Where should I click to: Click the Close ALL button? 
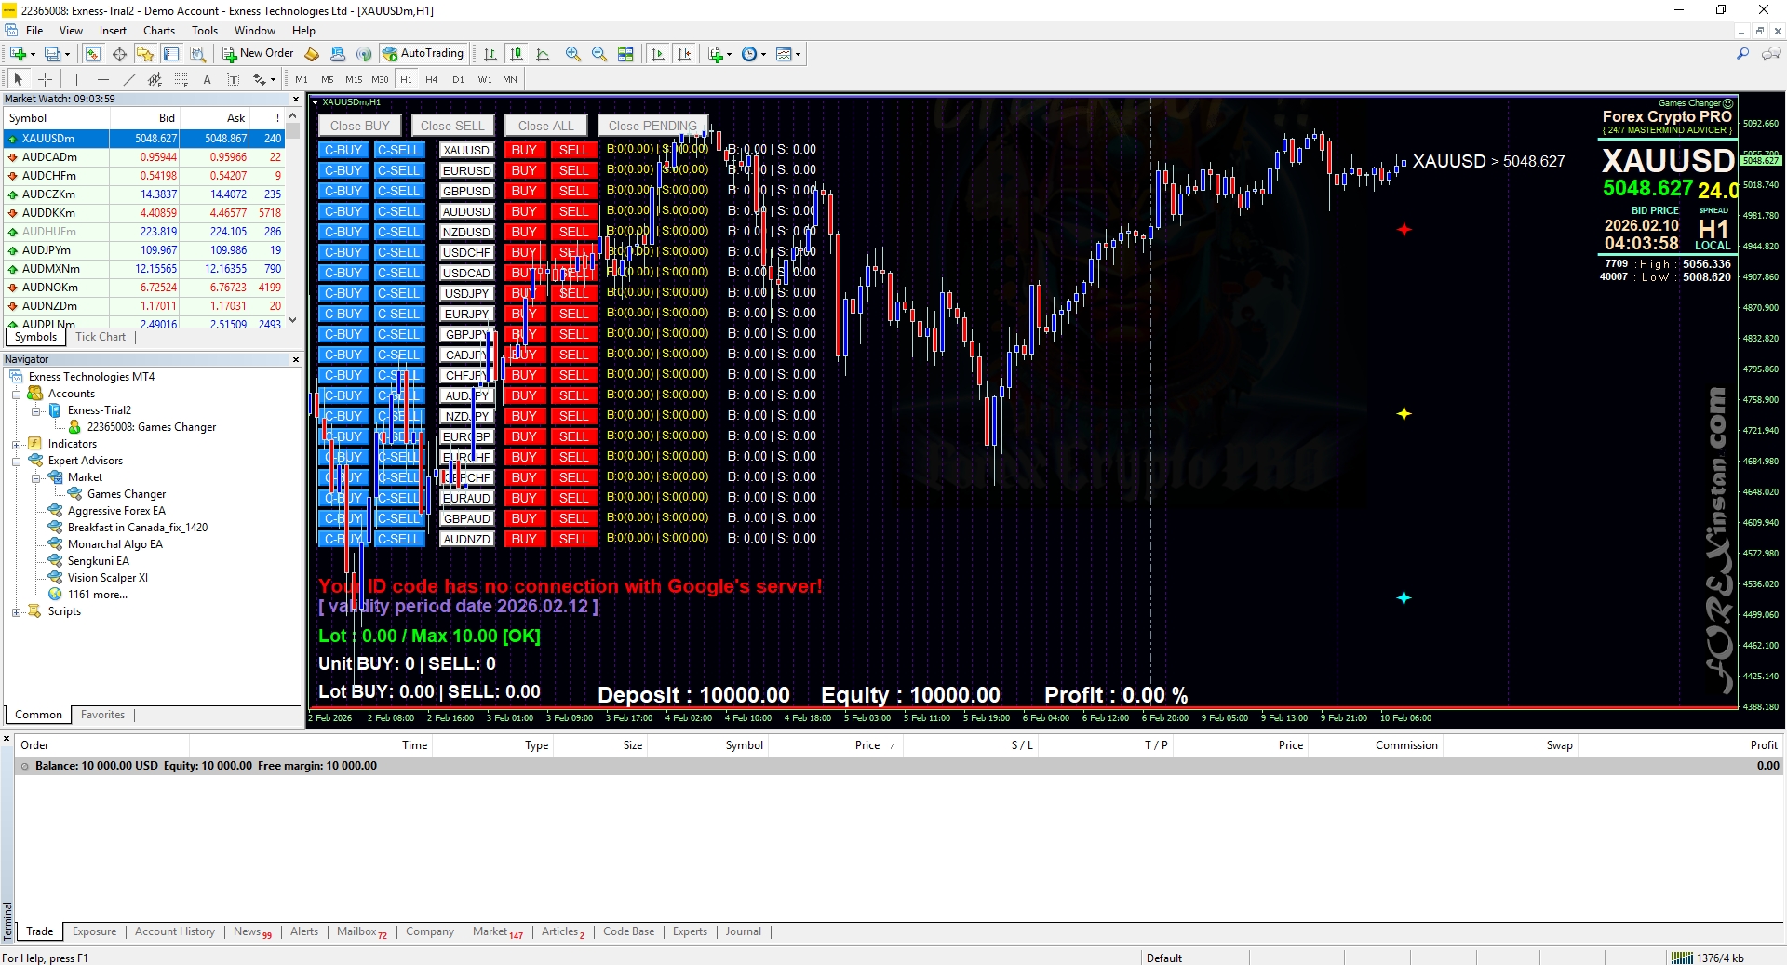click(x=546, y=126)
